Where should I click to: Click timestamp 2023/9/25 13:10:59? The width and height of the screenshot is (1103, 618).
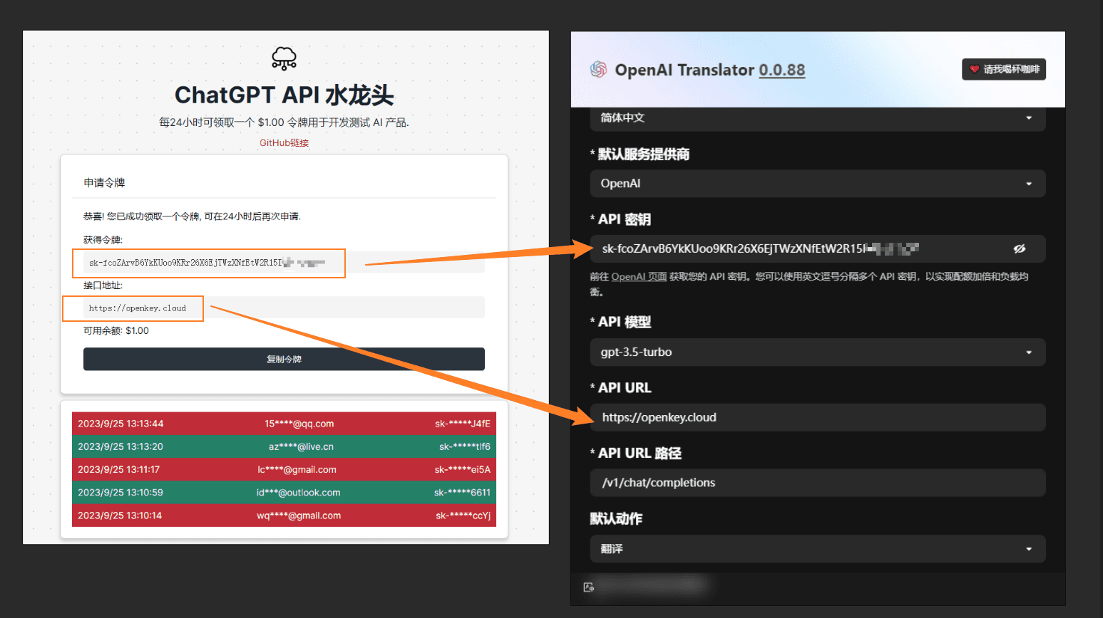click(x=120, y=492)
